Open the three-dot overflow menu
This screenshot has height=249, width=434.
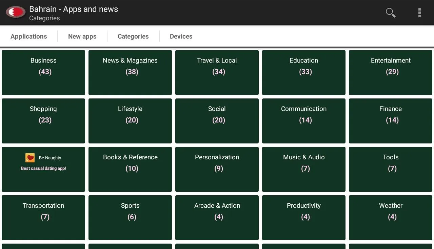(419, 13)
